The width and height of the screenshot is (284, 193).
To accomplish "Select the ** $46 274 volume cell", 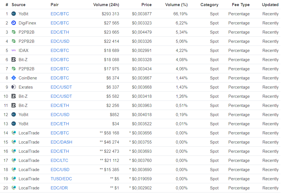I will click(x=109, y=142).
